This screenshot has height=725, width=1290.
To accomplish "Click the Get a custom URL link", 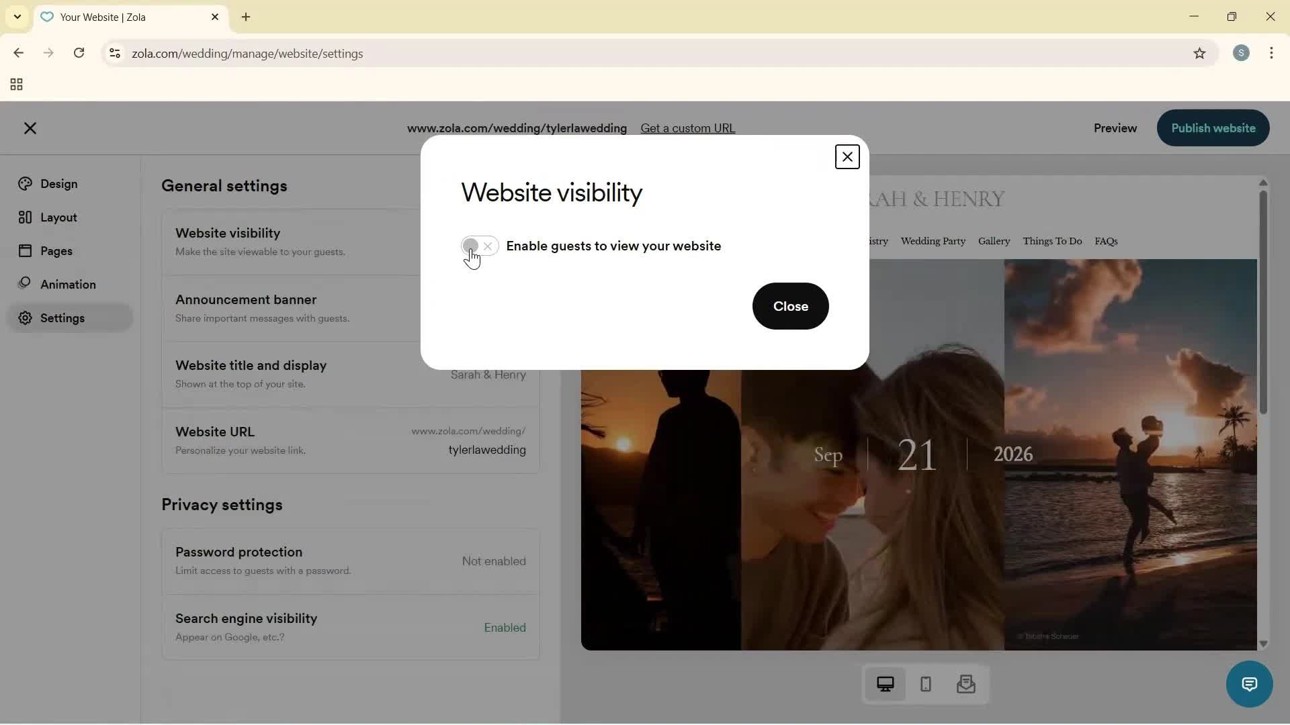I will point(687,128).
